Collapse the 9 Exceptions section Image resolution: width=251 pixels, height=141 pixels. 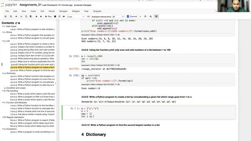[x=3, y=129]
